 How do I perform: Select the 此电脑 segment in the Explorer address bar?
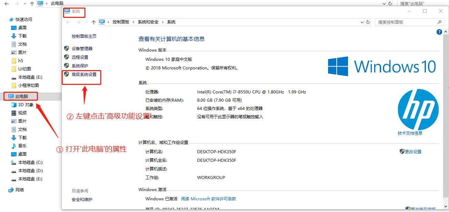[57, 3]
